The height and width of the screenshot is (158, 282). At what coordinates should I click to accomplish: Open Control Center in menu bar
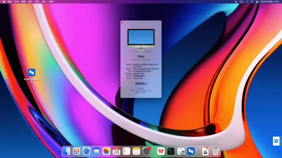[x=257, y=2]
